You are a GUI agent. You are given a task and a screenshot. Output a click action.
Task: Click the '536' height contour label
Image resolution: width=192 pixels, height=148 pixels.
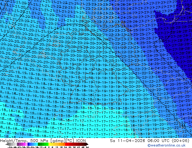click(161, 40)
